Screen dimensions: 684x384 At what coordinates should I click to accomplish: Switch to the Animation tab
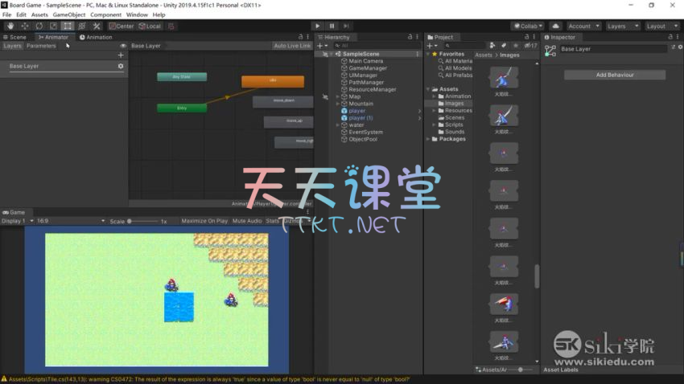[97, 37]
